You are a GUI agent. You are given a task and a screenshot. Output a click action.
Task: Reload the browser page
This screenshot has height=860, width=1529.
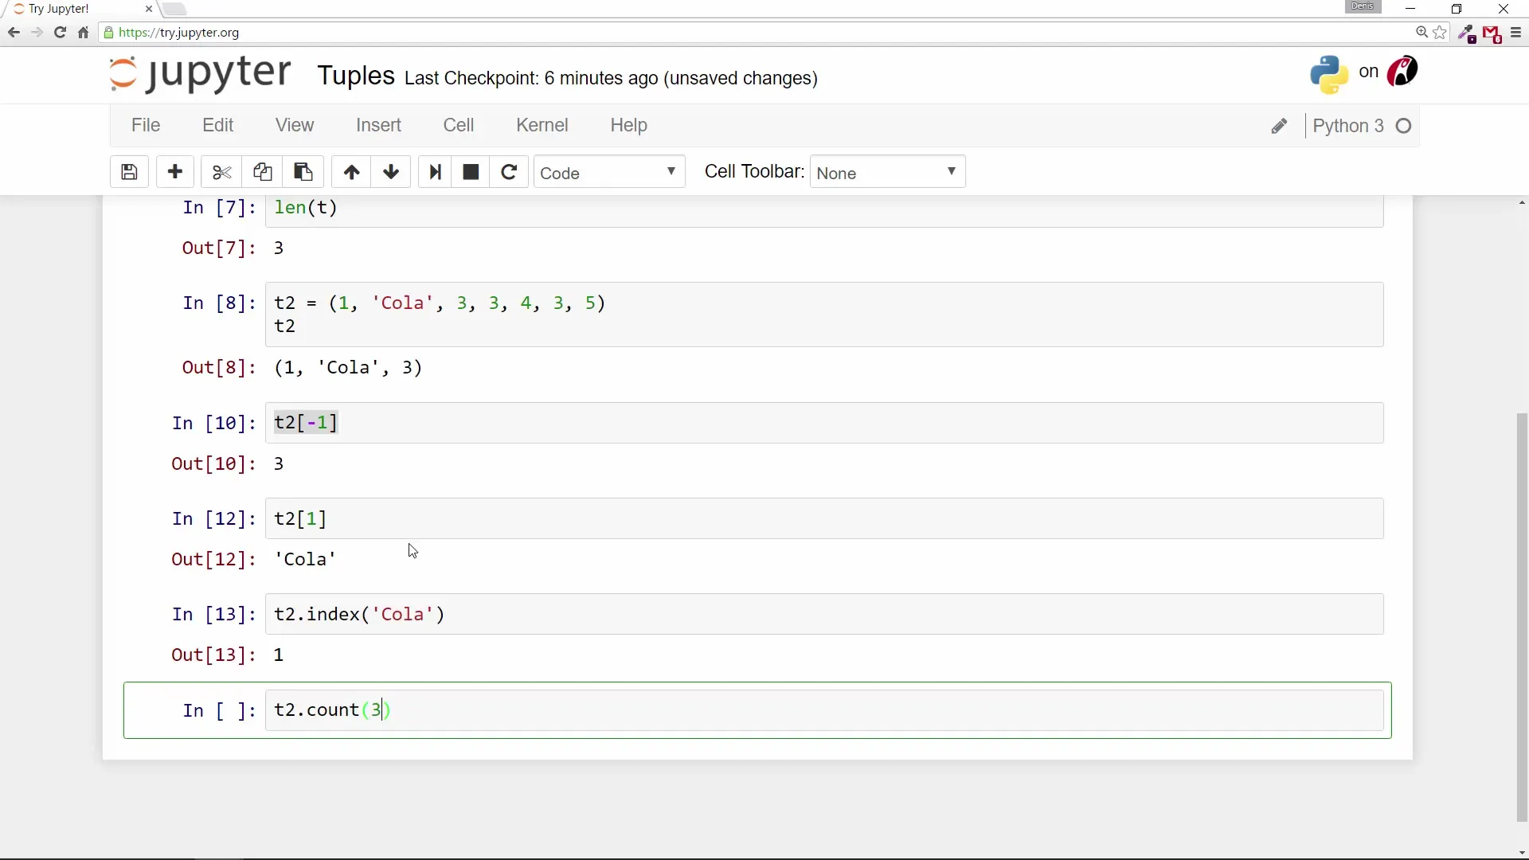click(x=60, y=33)
